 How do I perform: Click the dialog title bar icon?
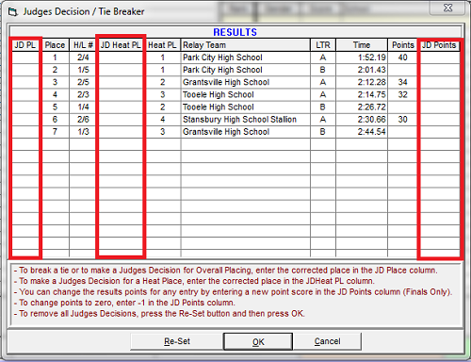[x=12, y=12]
